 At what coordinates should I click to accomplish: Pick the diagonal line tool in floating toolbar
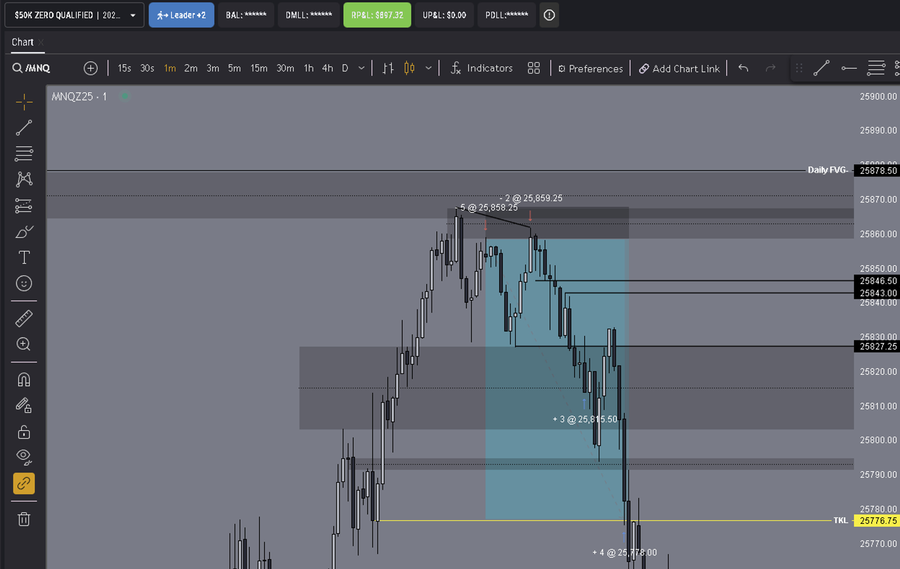(x=821, y=68)
